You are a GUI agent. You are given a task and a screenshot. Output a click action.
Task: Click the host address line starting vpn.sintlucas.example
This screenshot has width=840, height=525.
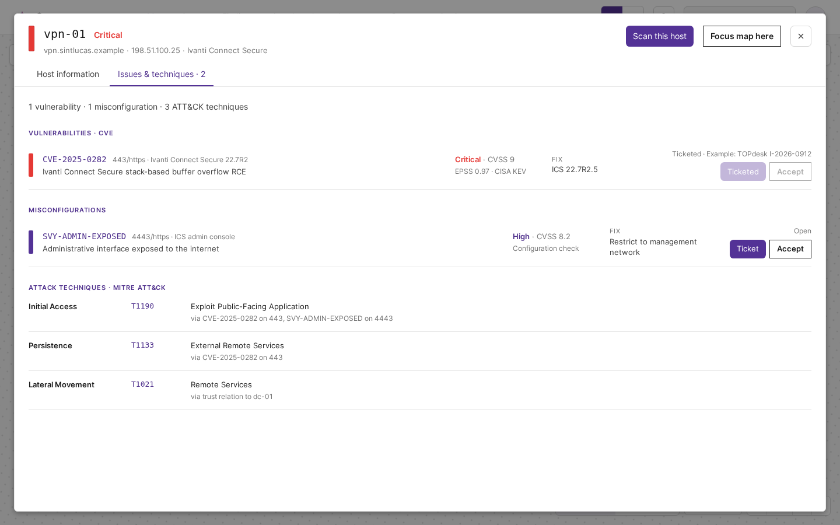(156, 51)
